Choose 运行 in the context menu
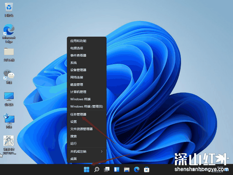The width and height of the screenshot is (233, 175). pos(87,143)
